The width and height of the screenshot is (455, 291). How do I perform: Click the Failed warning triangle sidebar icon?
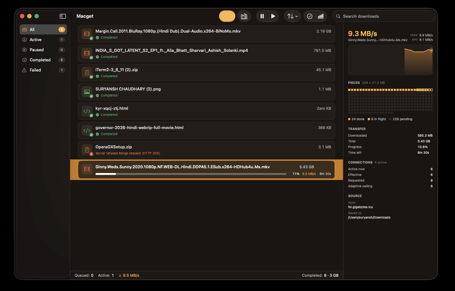(x=24, y=70)
